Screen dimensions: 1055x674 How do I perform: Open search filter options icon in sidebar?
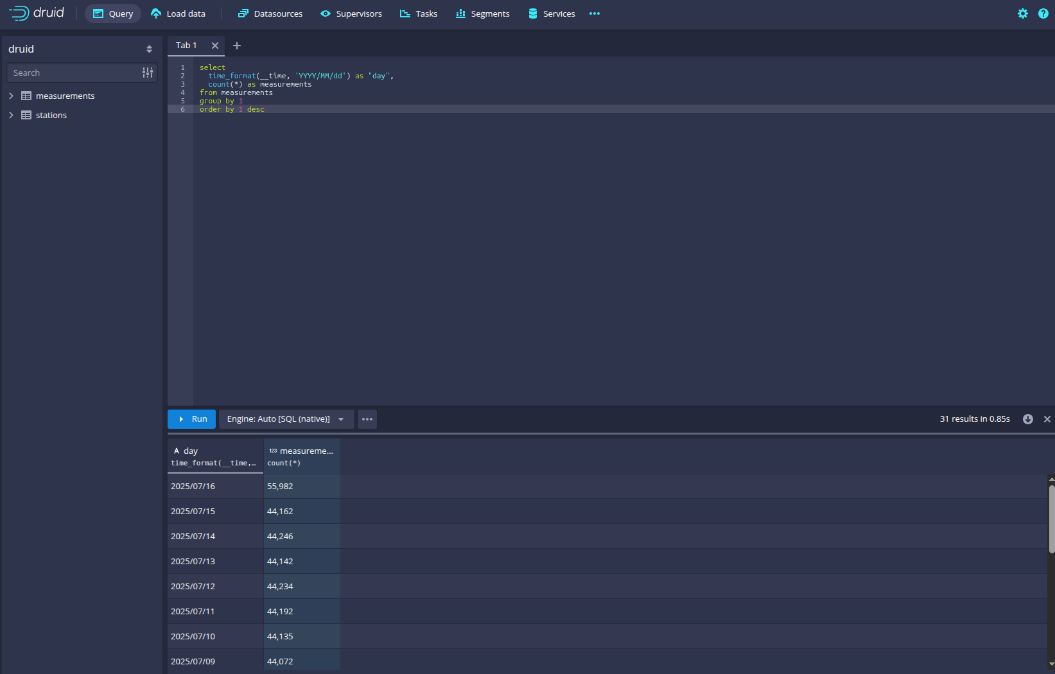(148, 73)
